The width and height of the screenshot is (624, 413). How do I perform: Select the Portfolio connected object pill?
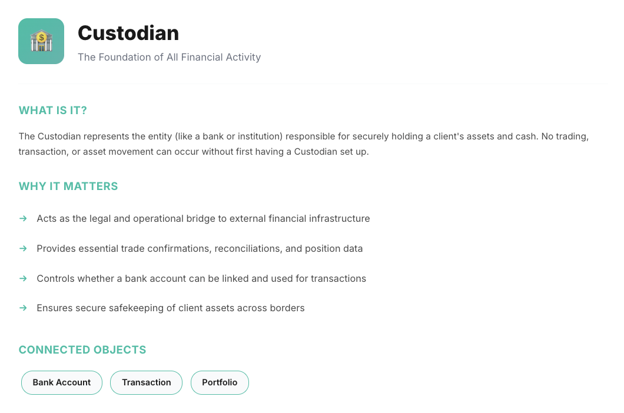point(220,382)
